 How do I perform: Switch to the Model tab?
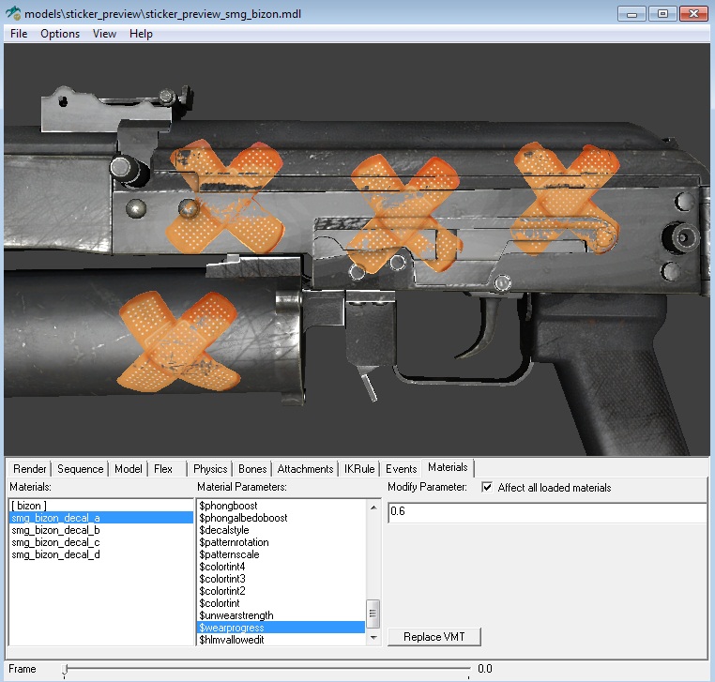click(x=129, y=469)
